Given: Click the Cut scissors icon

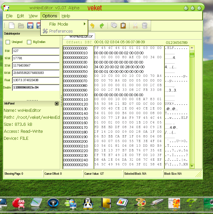Looking at the screenshot, I should click(135, 26).
